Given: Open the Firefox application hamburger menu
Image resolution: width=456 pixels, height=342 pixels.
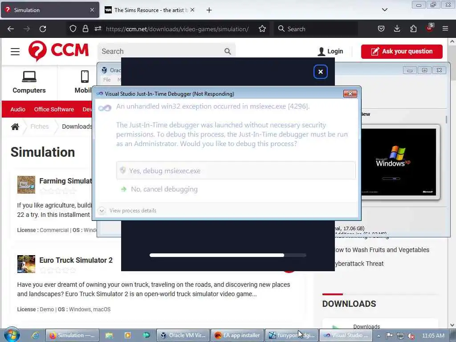Looking at the screenshot, I should 445,28.
